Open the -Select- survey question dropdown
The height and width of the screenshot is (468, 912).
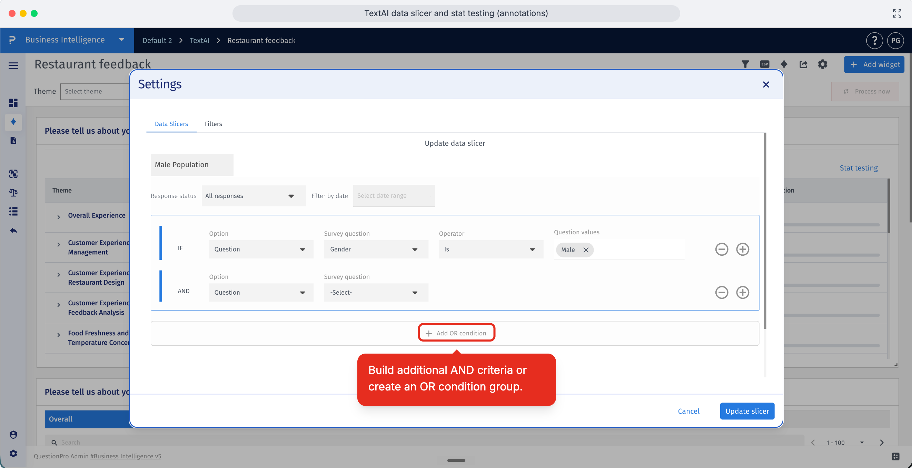pos(376,293)
